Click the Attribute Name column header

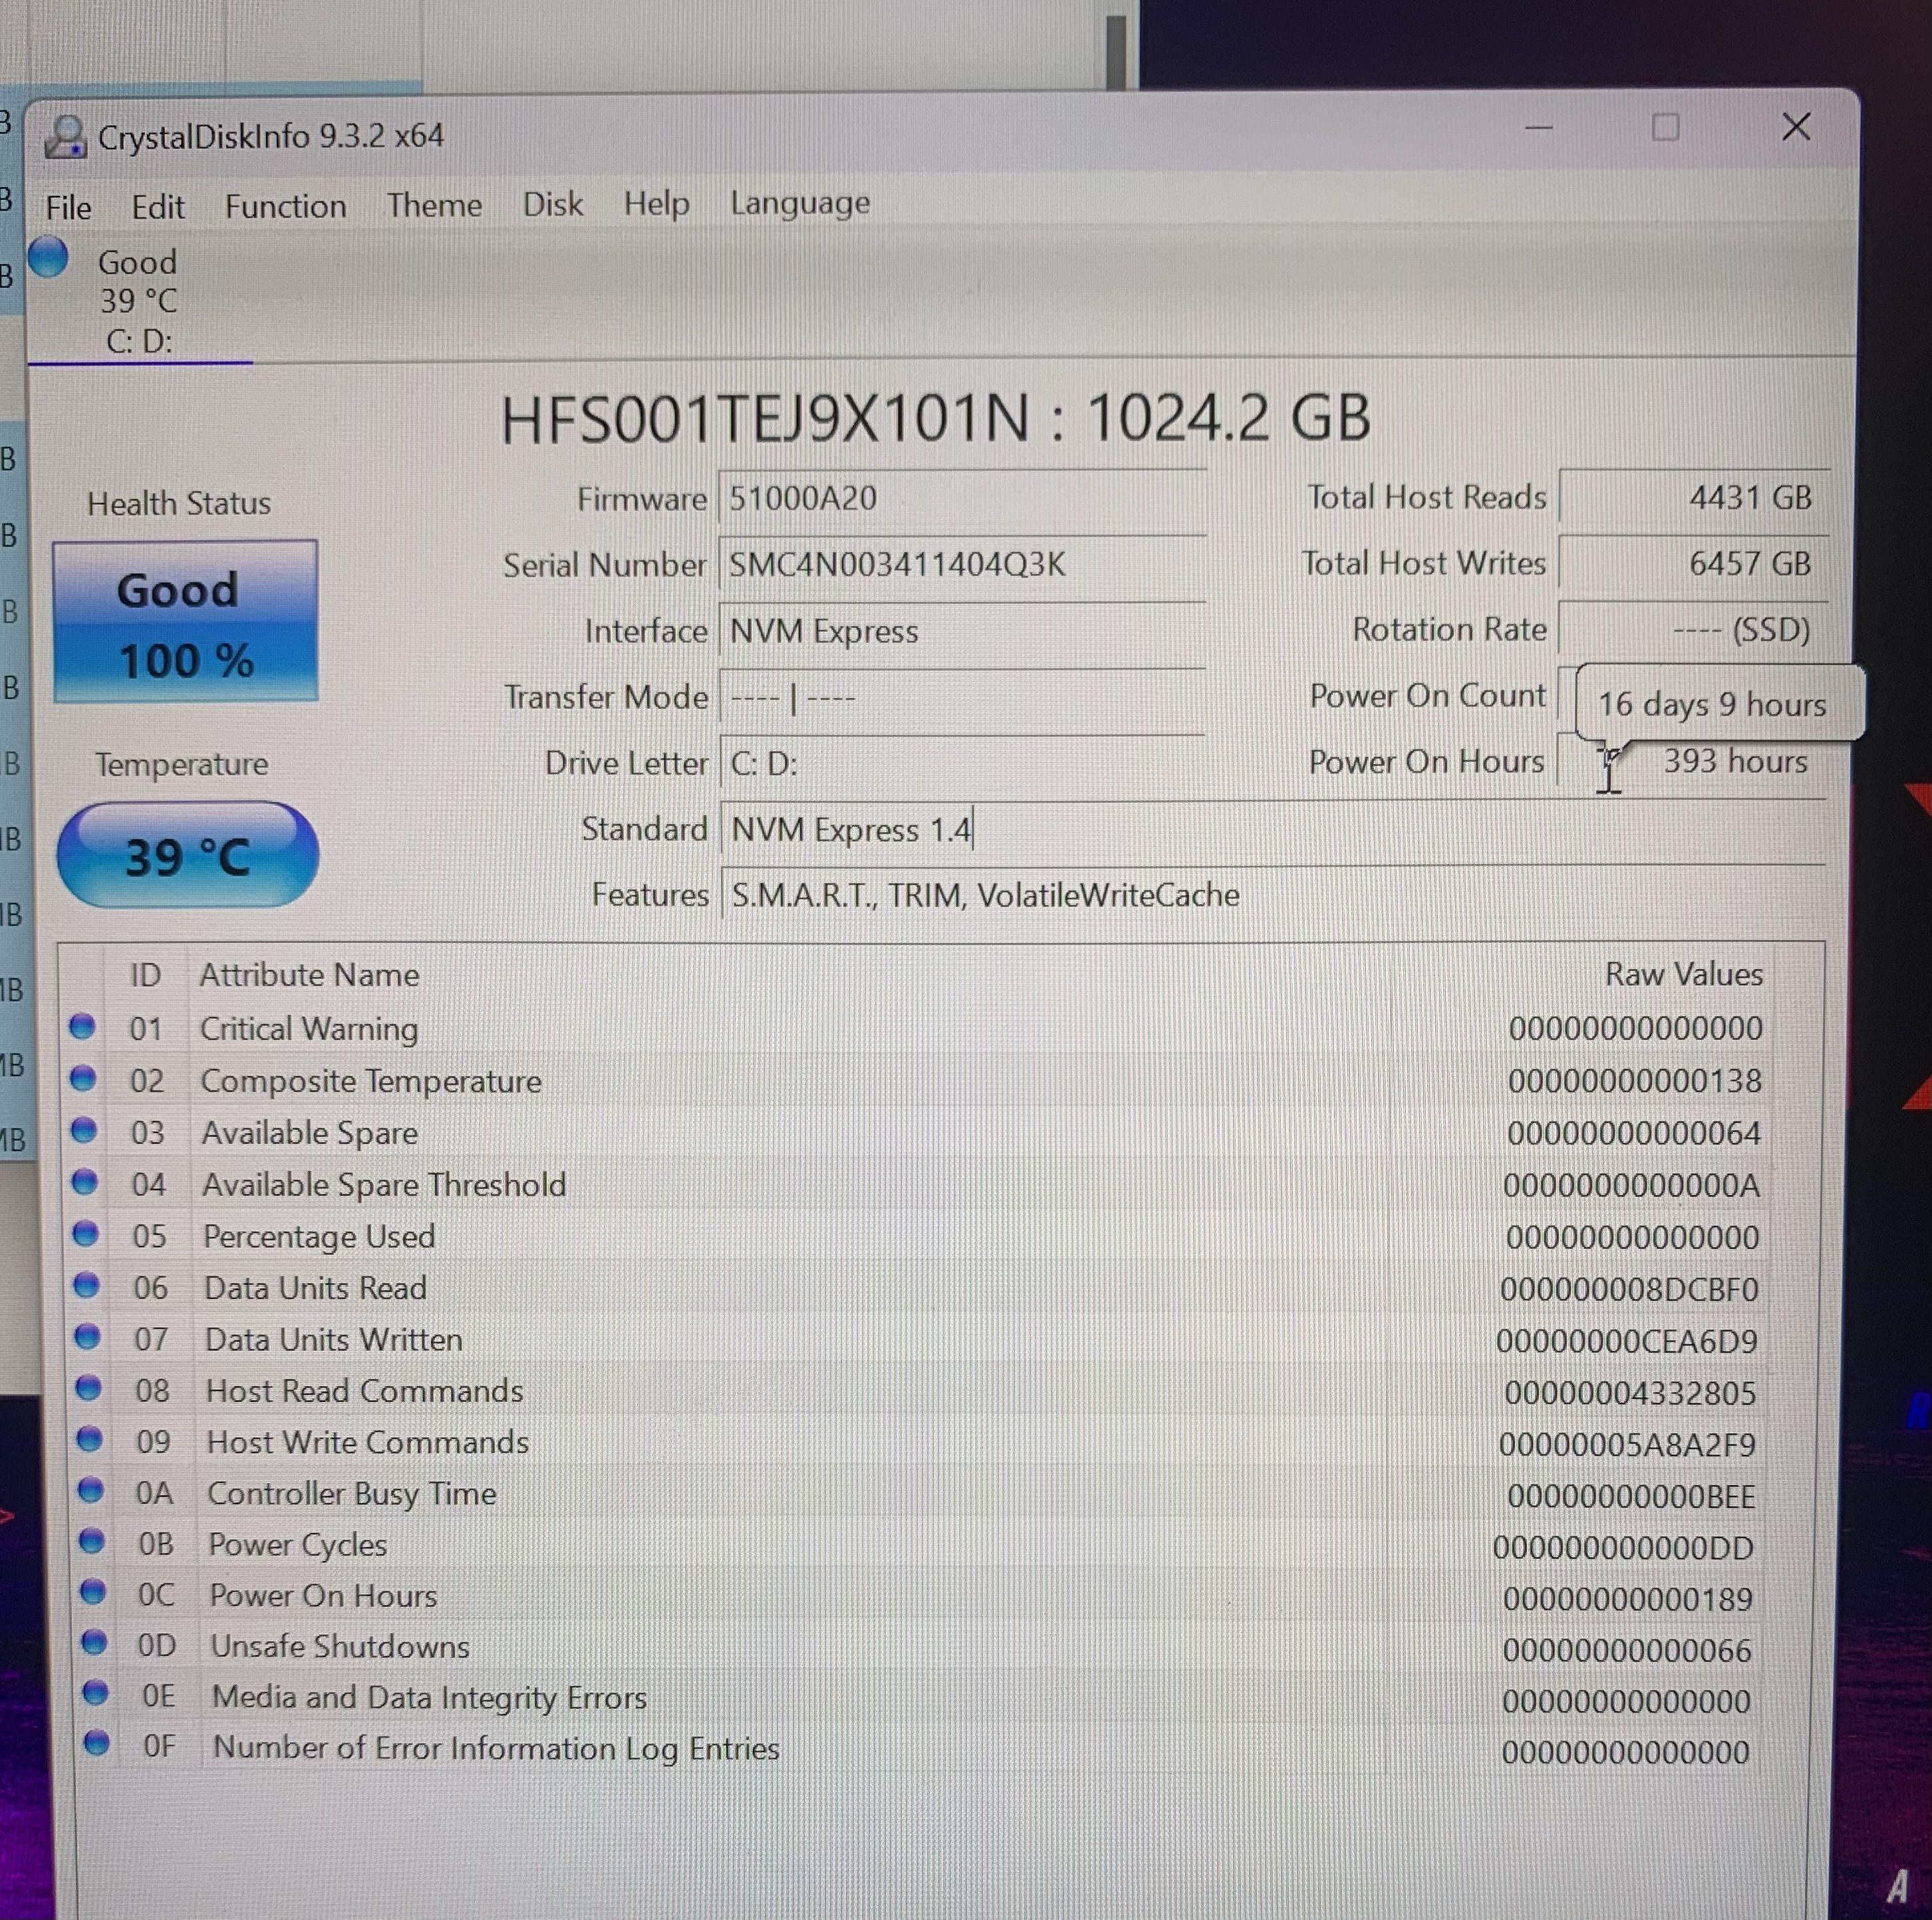coord(310,975)
